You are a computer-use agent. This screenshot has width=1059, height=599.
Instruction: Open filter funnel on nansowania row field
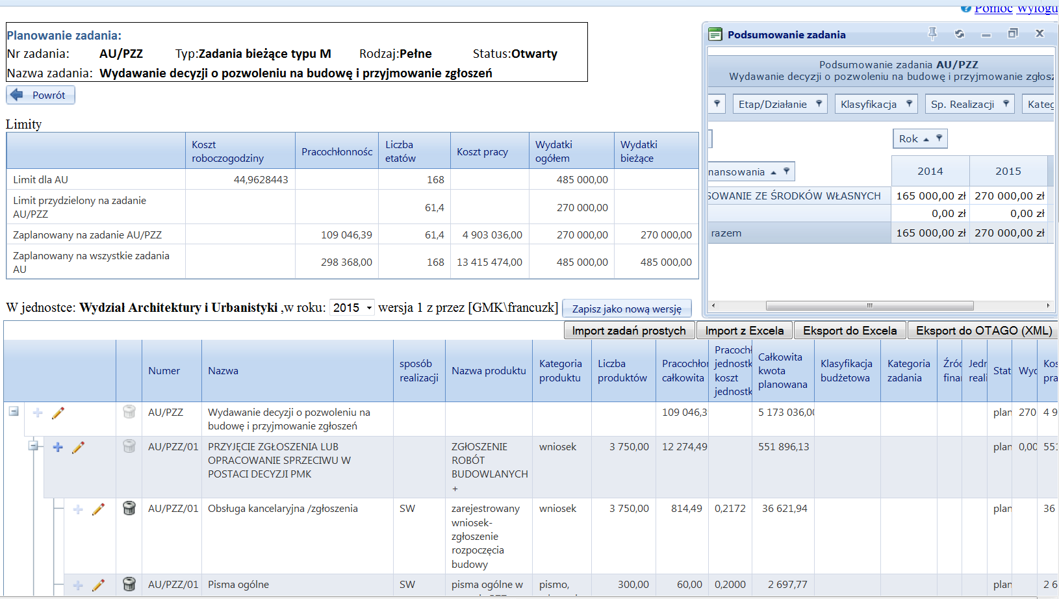click(x=786, y=171)
